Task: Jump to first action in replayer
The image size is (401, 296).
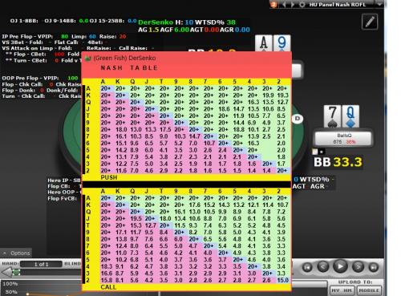Action: pos(307,267)
